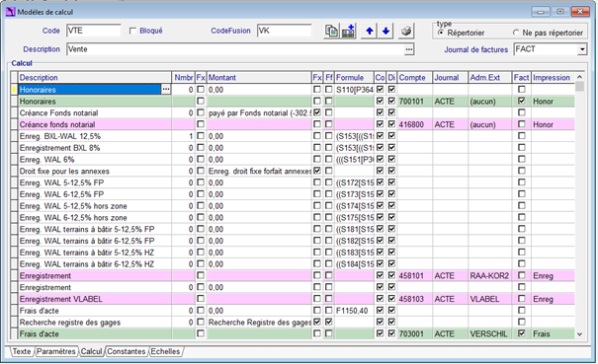Select the Ne pas répertorier radio button
This screenshot has height=364, width=598.
(516, 33)
